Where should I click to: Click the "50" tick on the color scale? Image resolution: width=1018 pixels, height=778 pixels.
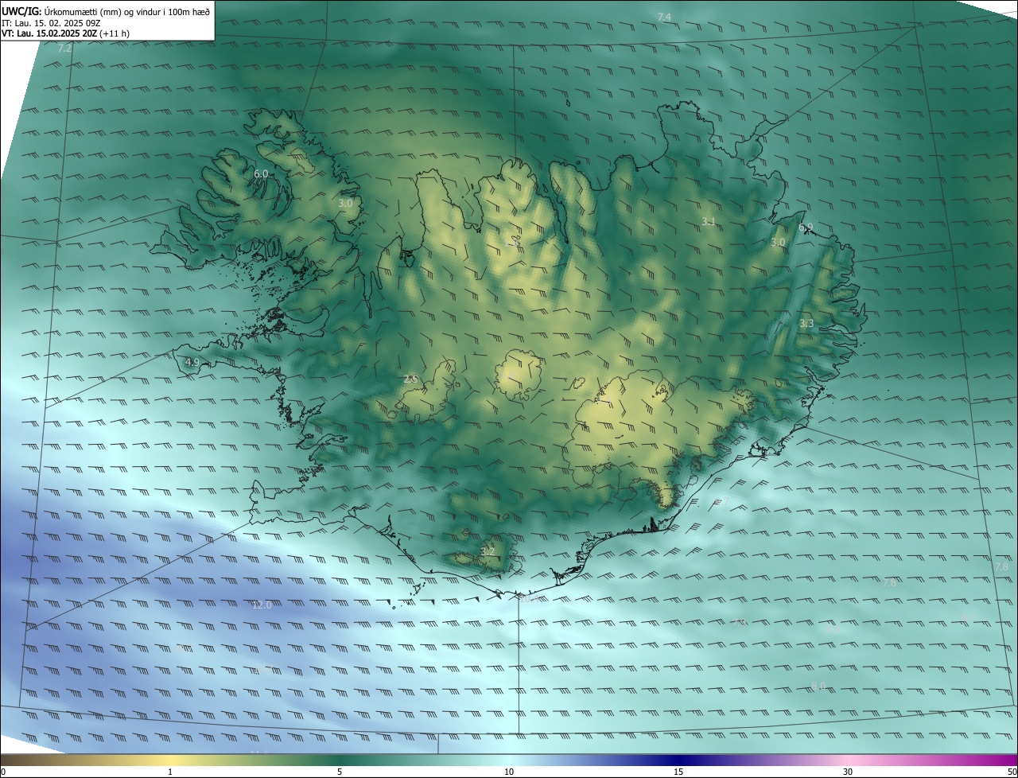tap(1012, 772)
